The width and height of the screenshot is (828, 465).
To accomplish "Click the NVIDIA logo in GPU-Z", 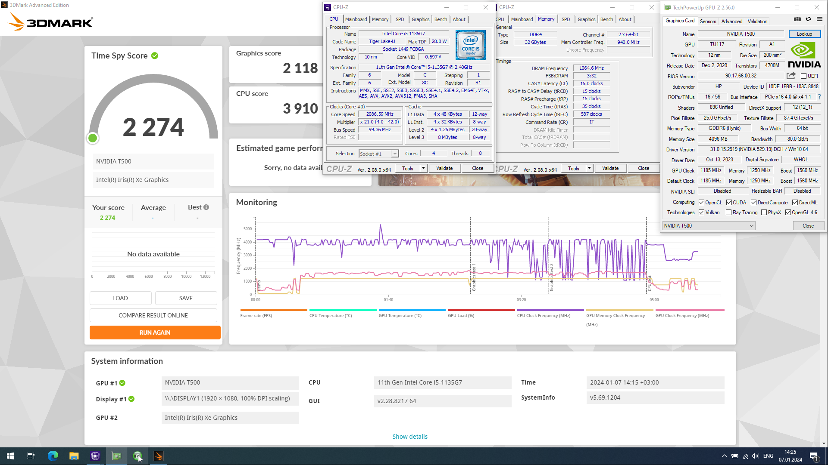I will pos(804,55).
